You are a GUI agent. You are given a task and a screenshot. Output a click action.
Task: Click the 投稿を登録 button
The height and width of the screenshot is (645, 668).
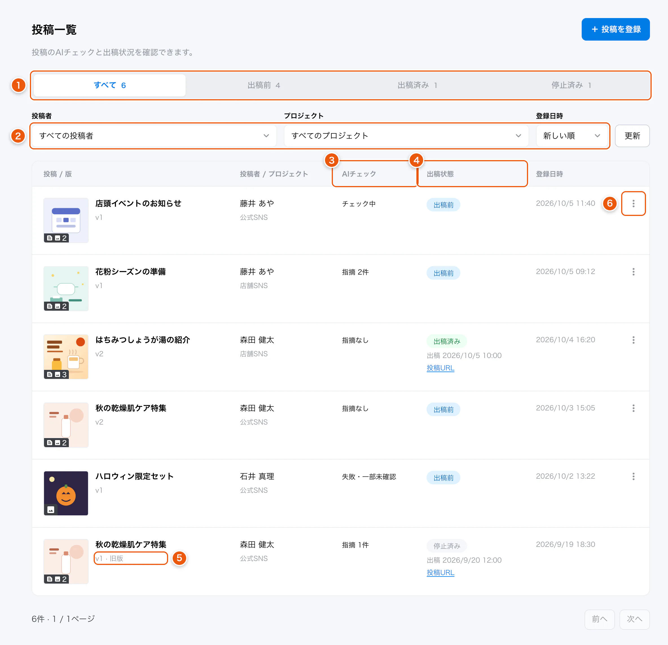coord(616,29)
